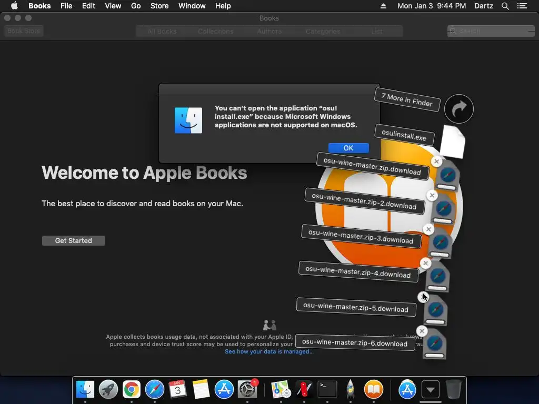Open System Preferences gear with badge
The width and height of the screenshot is (539, 404).
click(x=247, y=390)
